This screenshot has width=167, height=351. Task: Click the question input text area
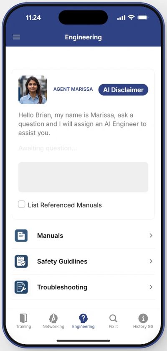pos(83,177)
